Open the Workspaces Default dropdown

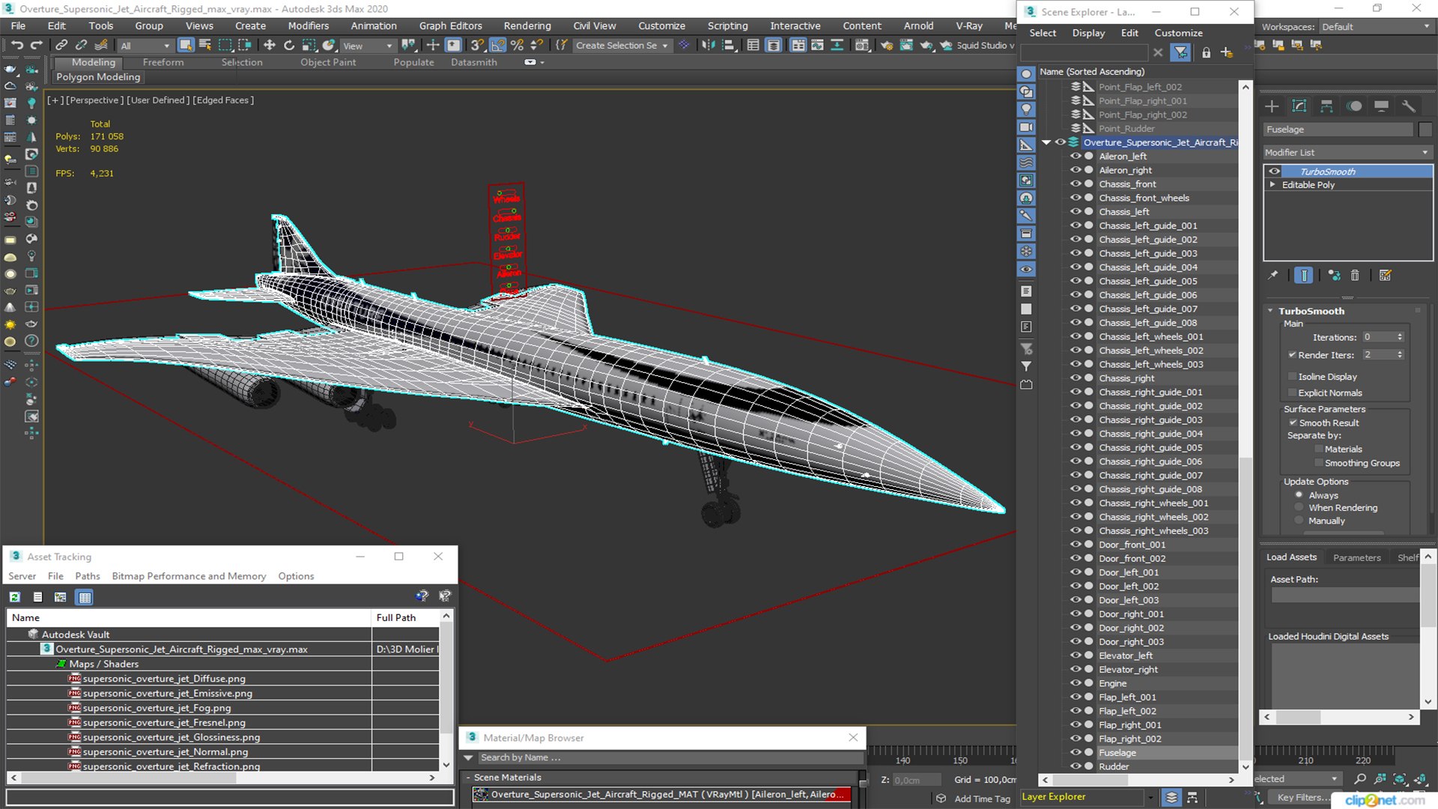[1375, 27]
